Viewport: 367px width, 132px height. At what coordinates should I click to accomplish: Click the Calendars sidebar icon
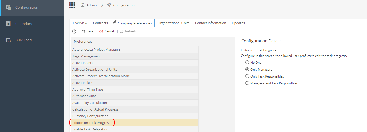point(8,24)
